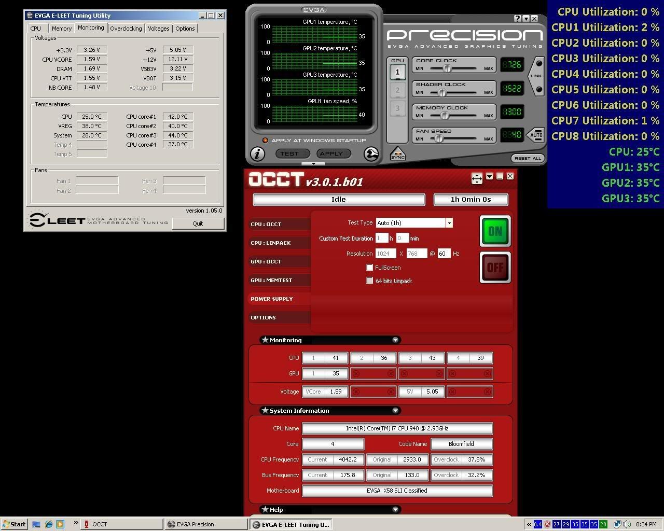Viewport: 664px width, 531px height.
Task: Switch to the Memory tab in E-LEET
Action: point(62,29)
